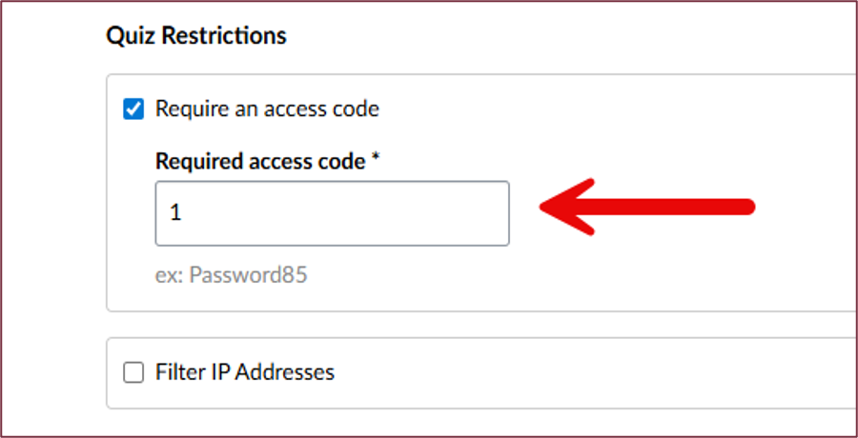858x438 pixels.
Task: Click the Quiz Restrictions heading
Action: (195, 36)
